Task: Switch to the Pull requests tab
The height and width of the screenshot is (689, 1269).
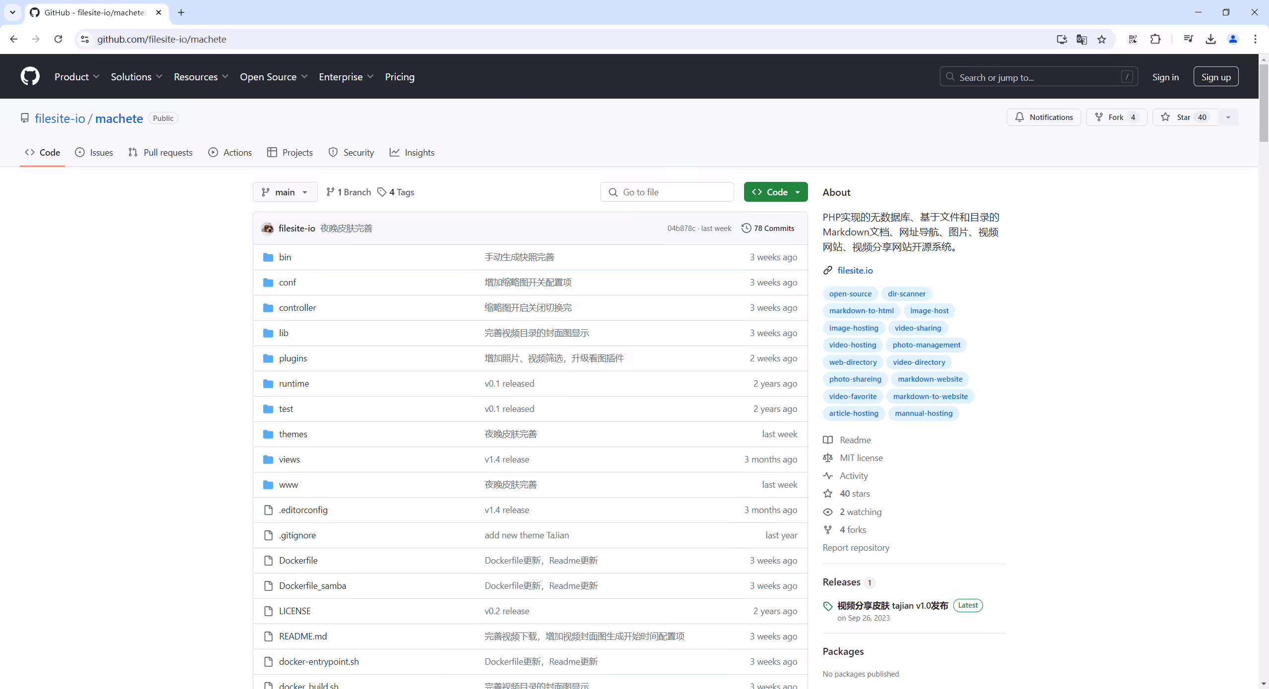Action: coord(160,152)
